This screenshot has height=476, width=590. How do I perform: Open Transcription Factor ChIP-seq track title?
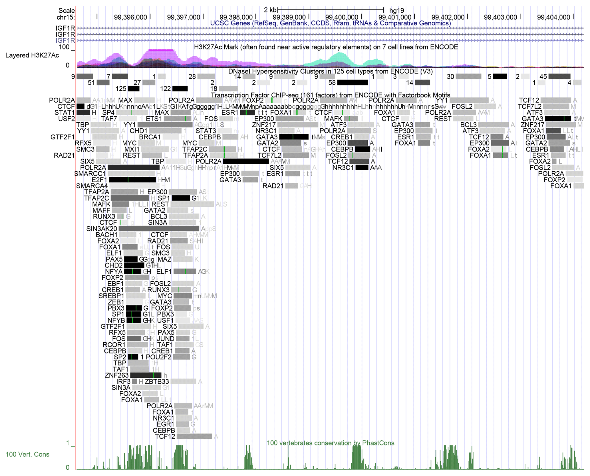(x=330, y=95)
